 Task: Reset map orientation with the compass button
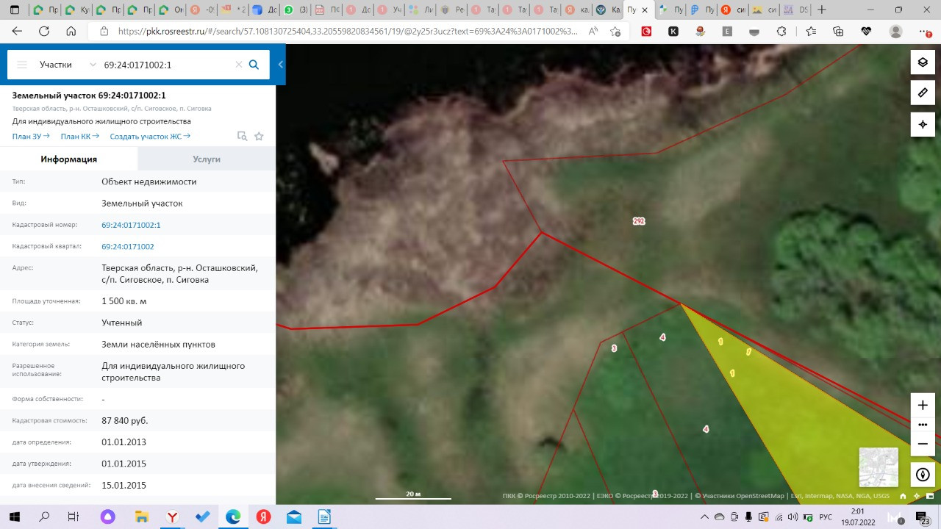(x=923, y=475)
